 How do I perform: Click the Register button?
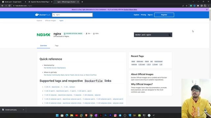[164, 15]
